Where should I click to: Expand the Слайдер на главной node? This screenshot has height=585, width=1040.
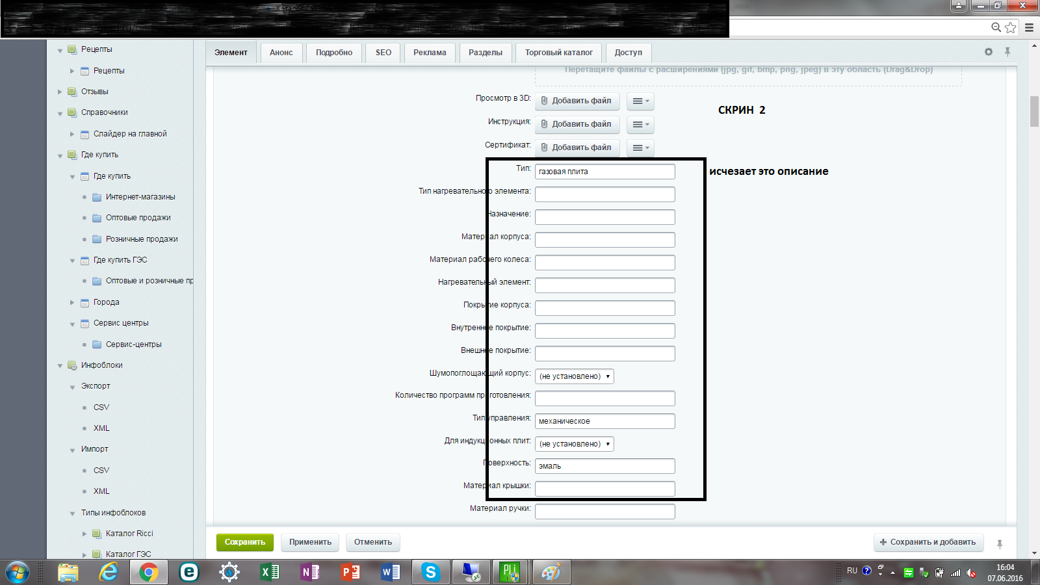pyautogui.click(x=72, y=134)
